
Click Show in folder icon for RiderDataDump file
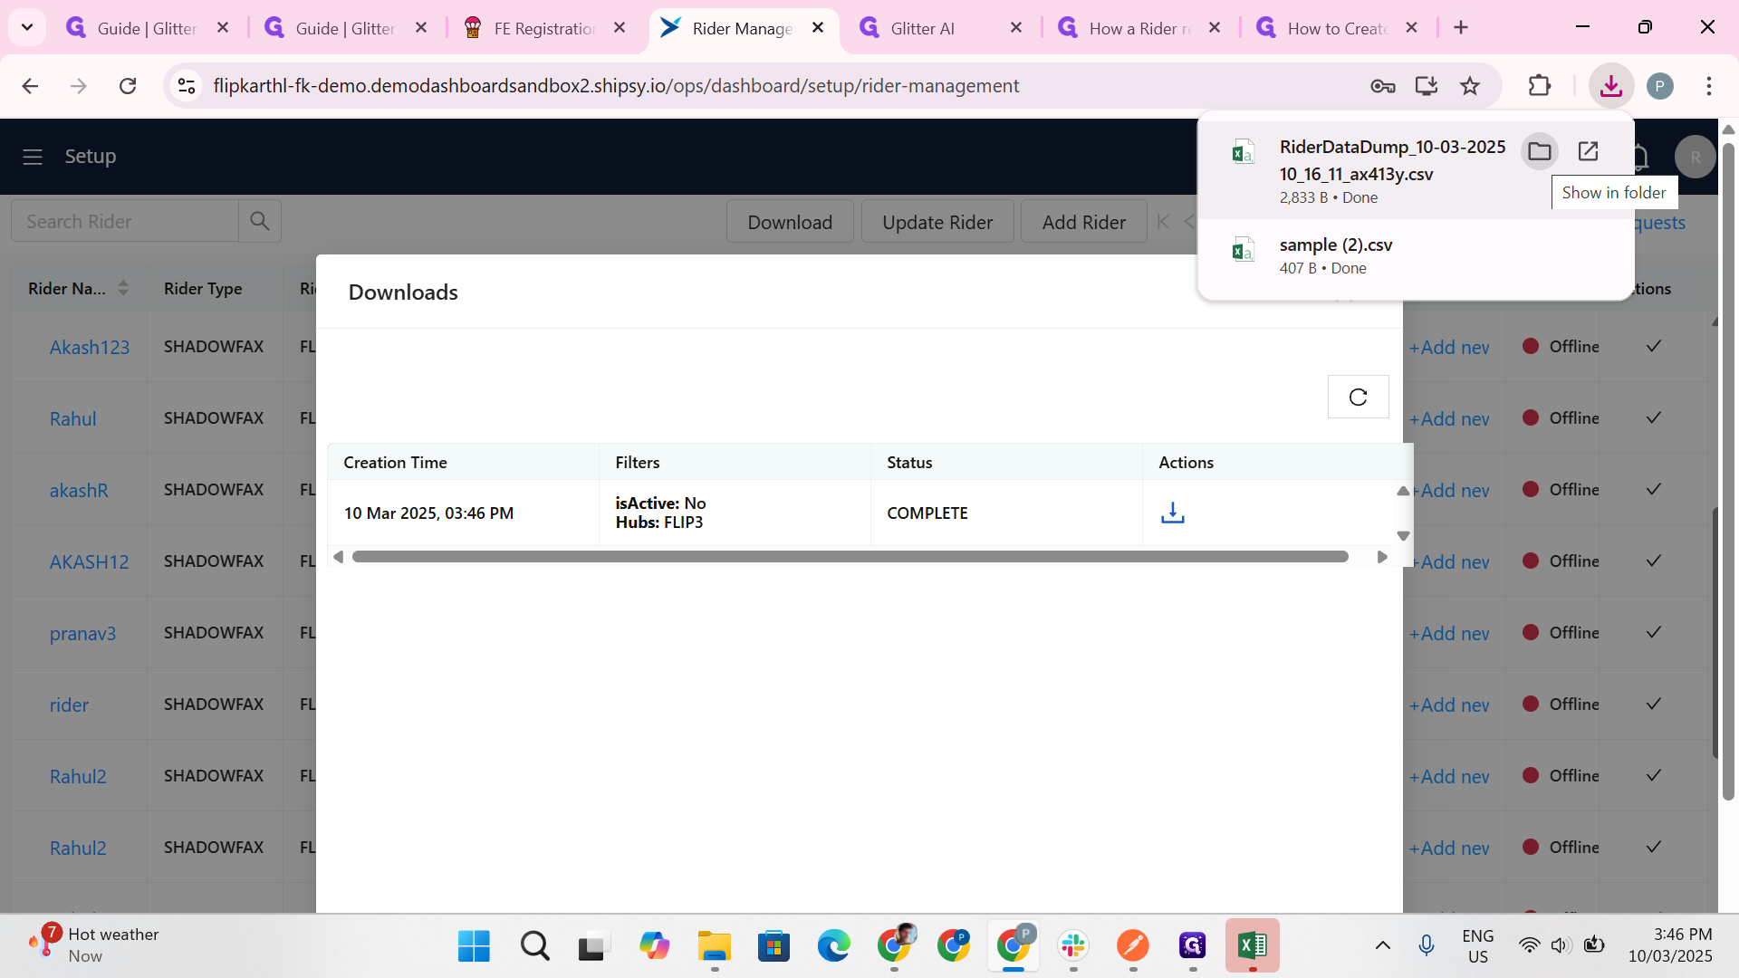tap(1539, 151)
